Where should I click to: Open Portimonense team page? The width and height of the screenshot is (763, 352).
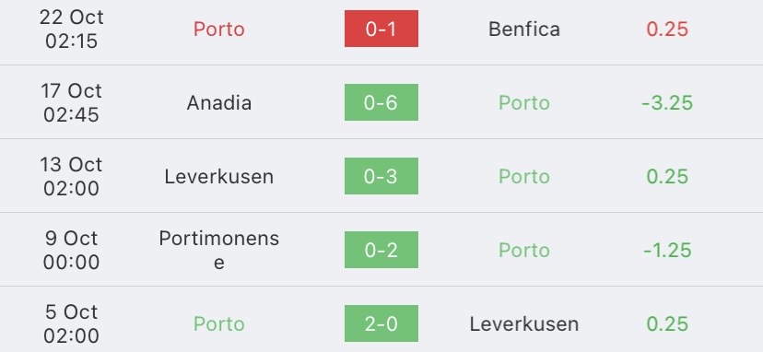[x=219, y=250]
